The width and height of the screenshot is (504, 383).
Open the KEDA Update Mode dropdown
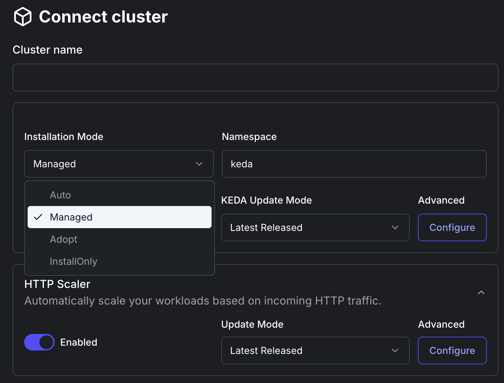315,227
